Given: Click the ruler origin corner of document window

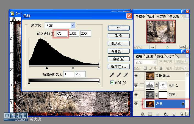Looking at the screenshot, I should (12, 19).
